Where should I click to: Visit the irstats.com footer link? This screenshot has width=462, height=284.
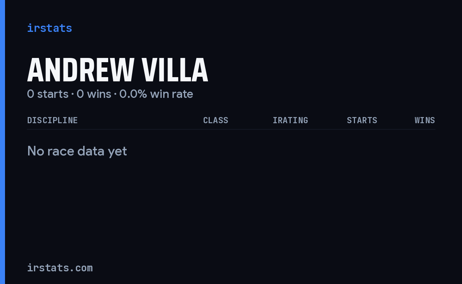(x=60, y=267)
